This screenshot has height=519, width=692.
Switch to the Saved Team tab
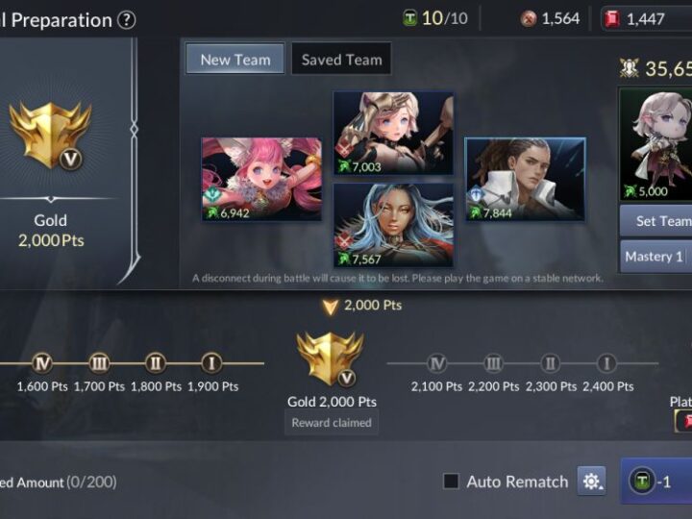point(341,60)
